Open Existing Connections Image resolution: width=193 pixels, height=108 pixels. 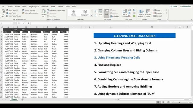(30, 13)
